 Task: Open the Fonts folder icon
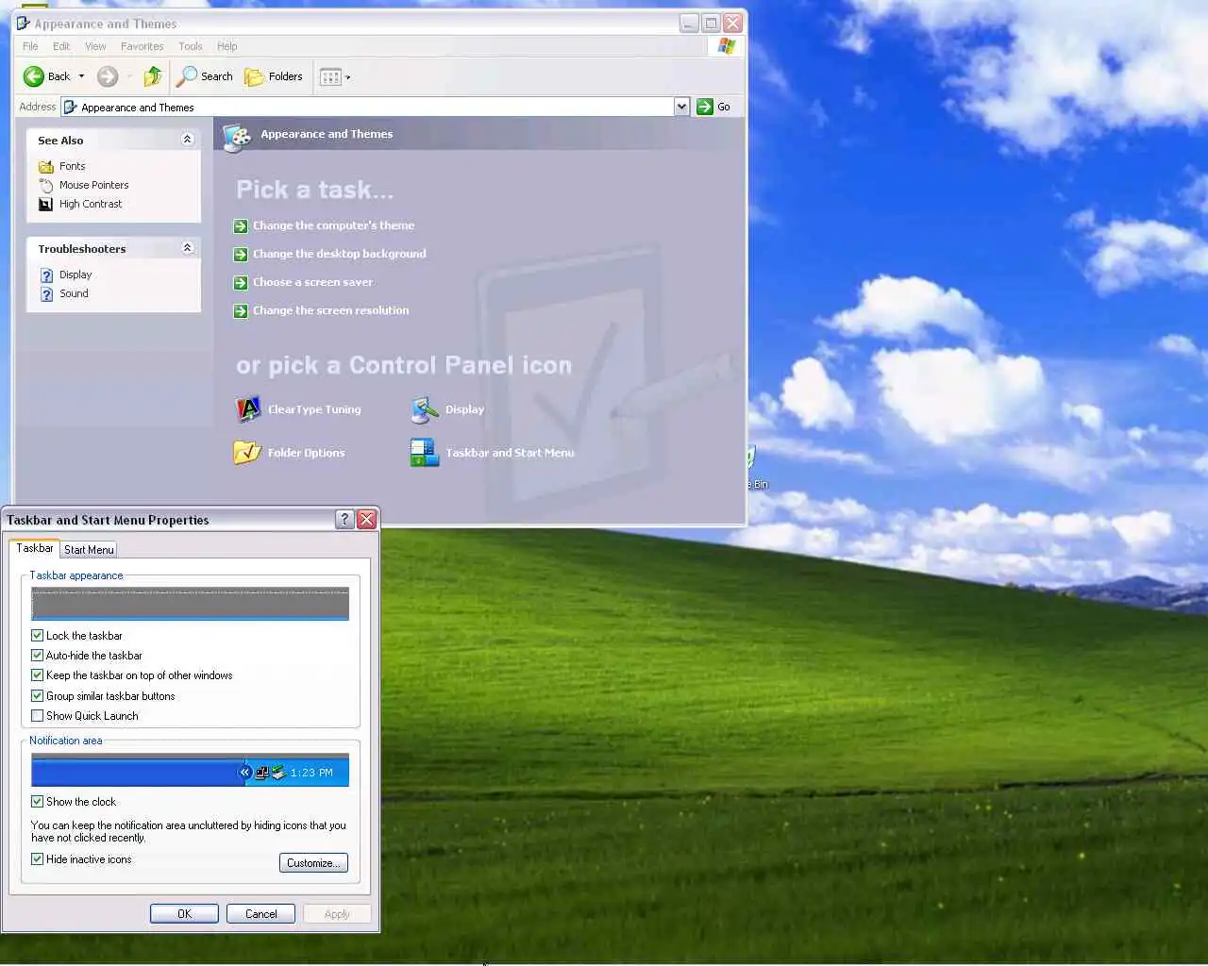45,166
